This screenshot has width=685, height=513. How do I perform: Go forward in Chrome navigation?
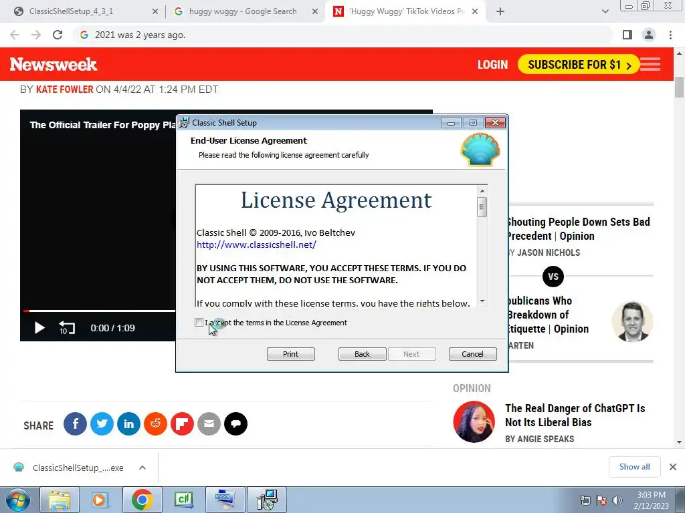click(x=36, y=35)
